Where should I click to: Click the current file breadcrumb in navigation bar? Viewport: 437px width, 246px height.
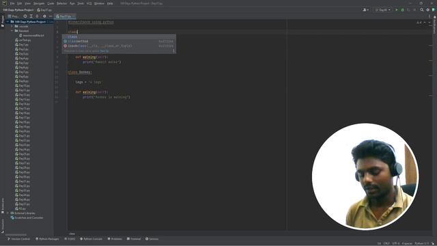[x=44, y=10]
